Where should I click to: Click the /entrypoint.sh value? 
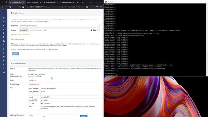pyautogui.click(x=34, y=84)
